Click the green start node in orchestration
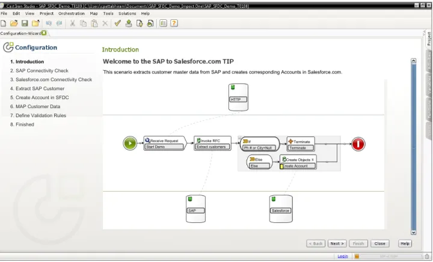Image resolution: width=433 pixels, height=262 pixels. (130, 144)
